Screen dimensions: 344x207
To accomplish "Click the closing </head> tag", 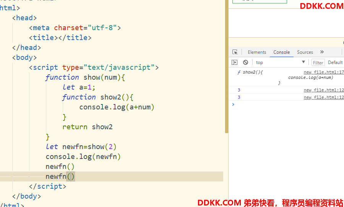I will click(x=26, y=48).
